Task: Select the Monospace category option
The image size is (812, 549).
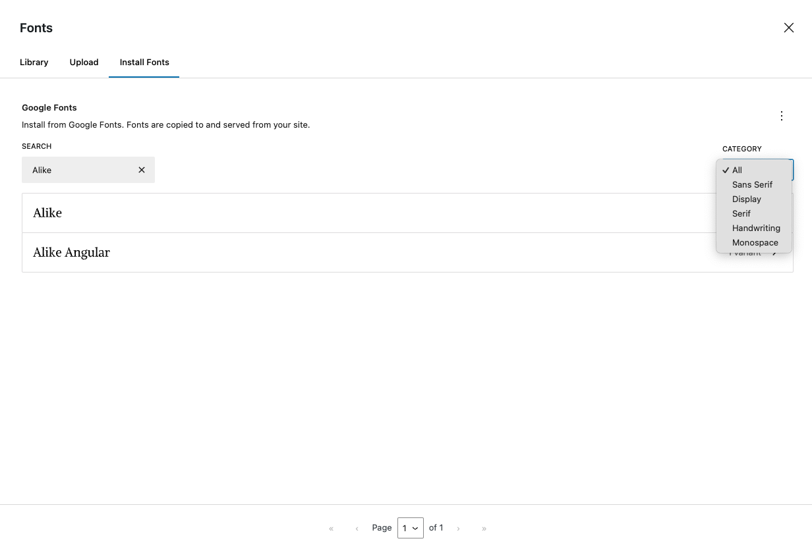Action: pos(755,242)
